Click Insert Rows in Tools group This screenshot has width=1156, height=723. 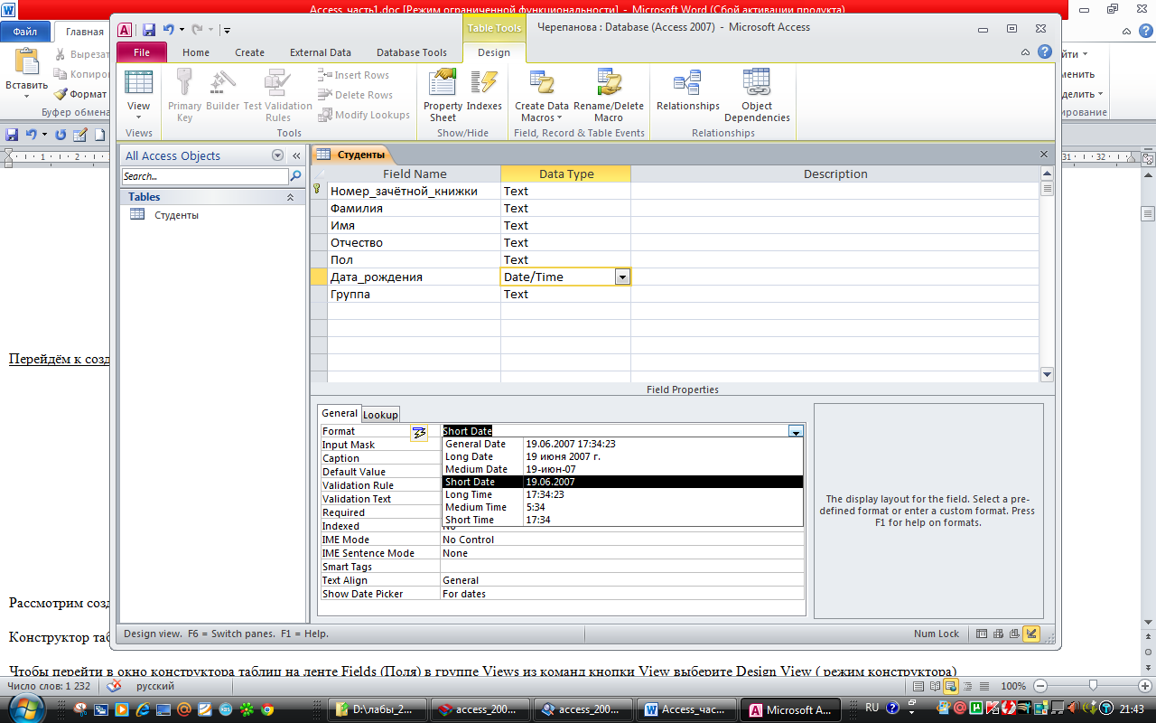[354, 75]
